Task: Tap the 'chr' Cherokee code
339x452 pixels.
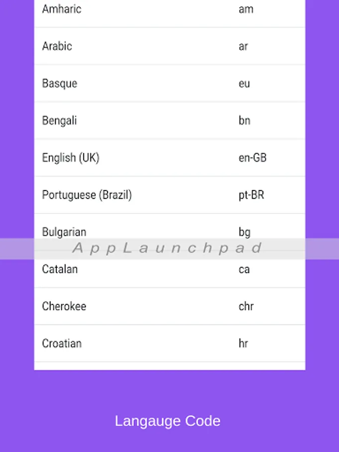Action: pos(246,306)
